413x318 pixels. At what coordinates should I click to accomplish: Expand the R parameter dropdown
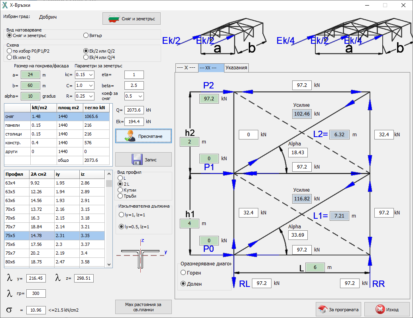(x=85, y=96)
